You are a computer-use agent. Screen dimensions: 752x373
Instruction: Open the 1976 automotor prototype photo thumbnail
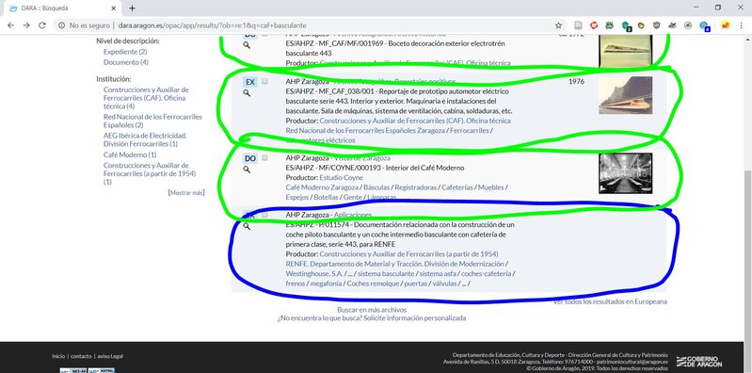625,95
